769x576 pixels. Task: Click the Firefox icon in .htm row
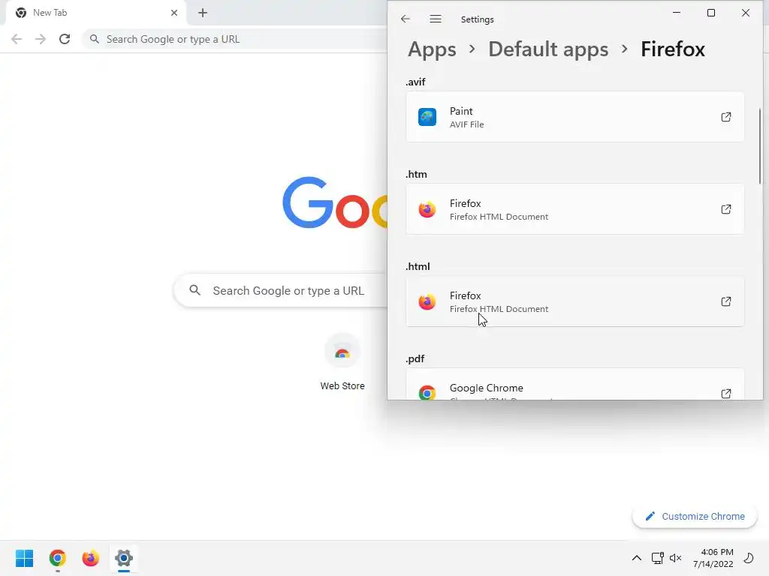point(427,209)
